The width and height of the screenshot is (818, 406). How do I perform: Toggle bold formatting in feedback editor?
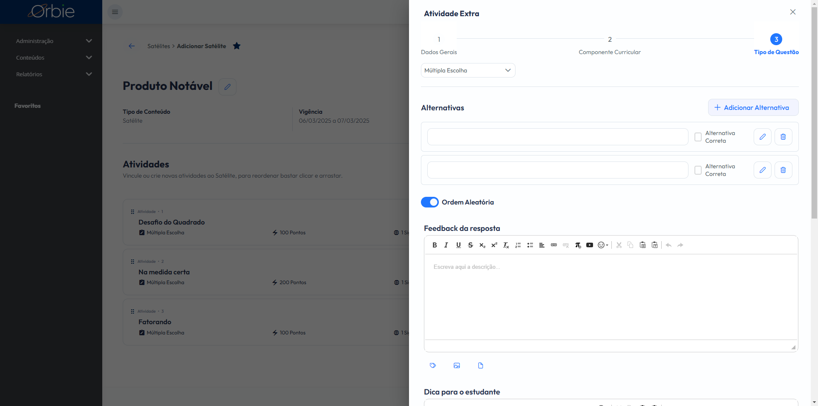pyautogui.click(x=435, y=245)
